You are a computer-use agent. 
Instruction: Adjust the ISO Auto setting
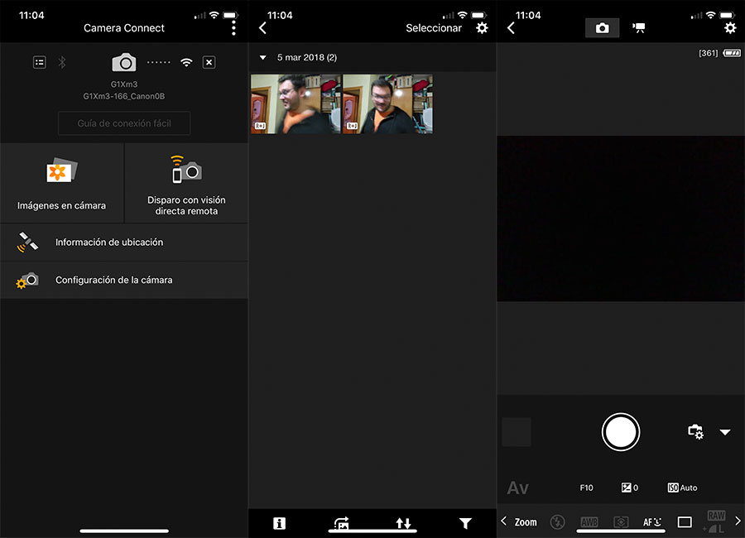coord(682,488)
